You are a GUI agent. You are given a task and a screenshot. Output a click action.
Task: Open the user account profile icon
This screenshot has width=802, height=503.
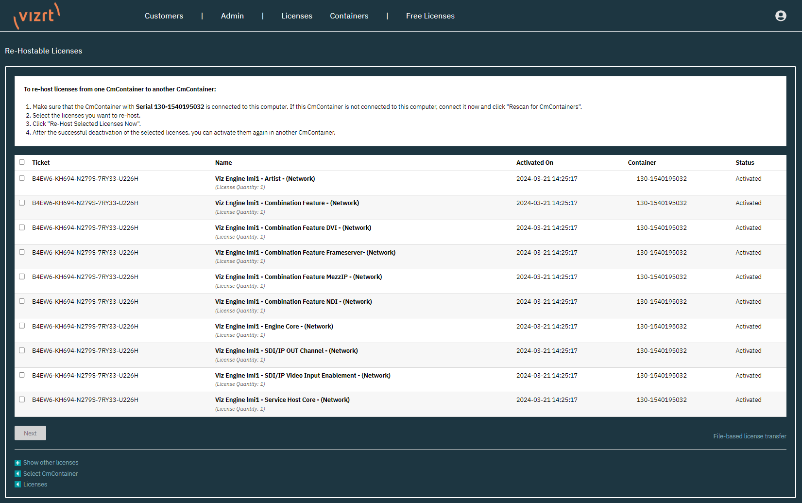click(780, 16)
